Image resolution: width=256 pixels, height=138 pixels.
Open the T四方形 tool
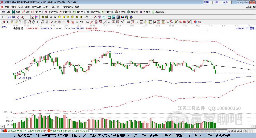coord(79,12)
